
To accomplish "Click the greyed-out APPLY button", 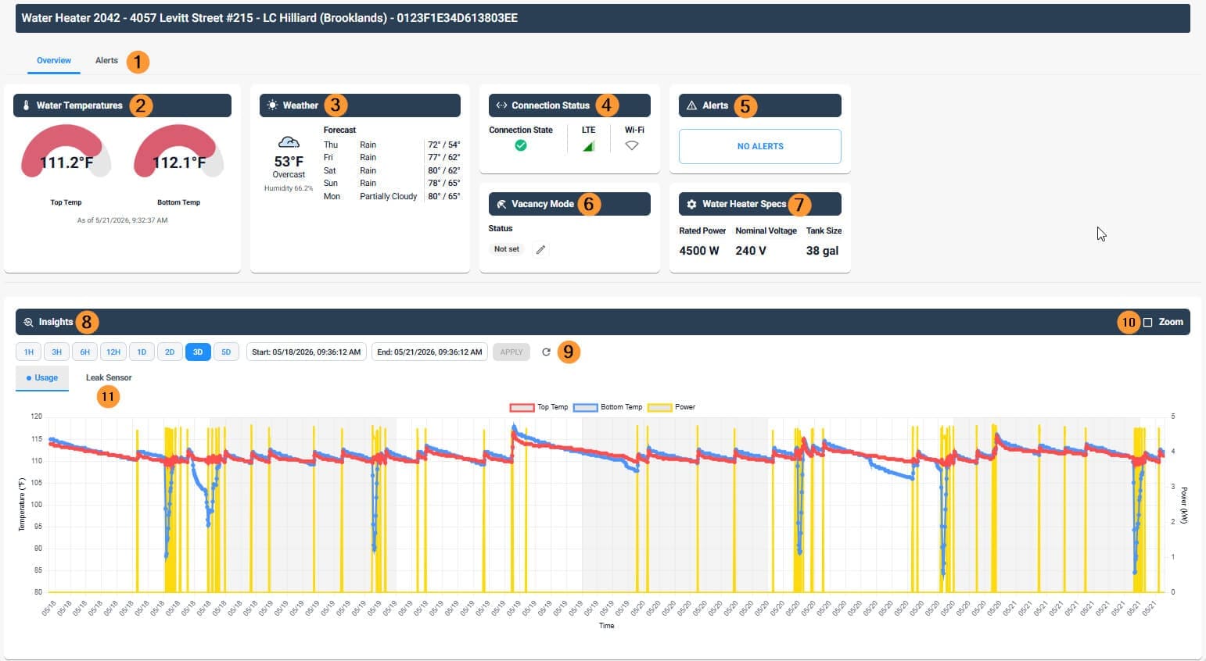I will click(511, 352).
